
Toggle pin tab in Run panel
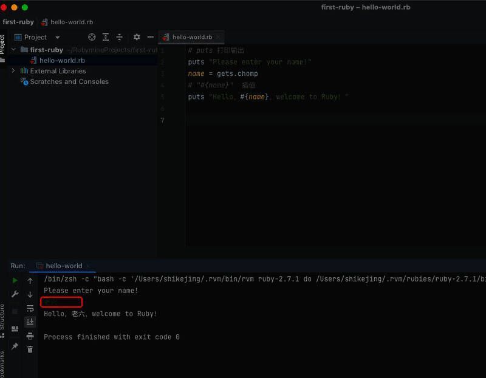click(x=15, y=346)
